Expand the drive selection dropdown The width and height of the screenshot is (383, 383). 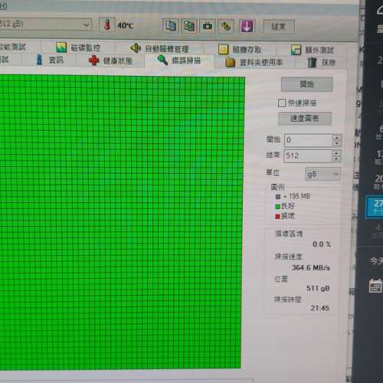coord(87,25)
